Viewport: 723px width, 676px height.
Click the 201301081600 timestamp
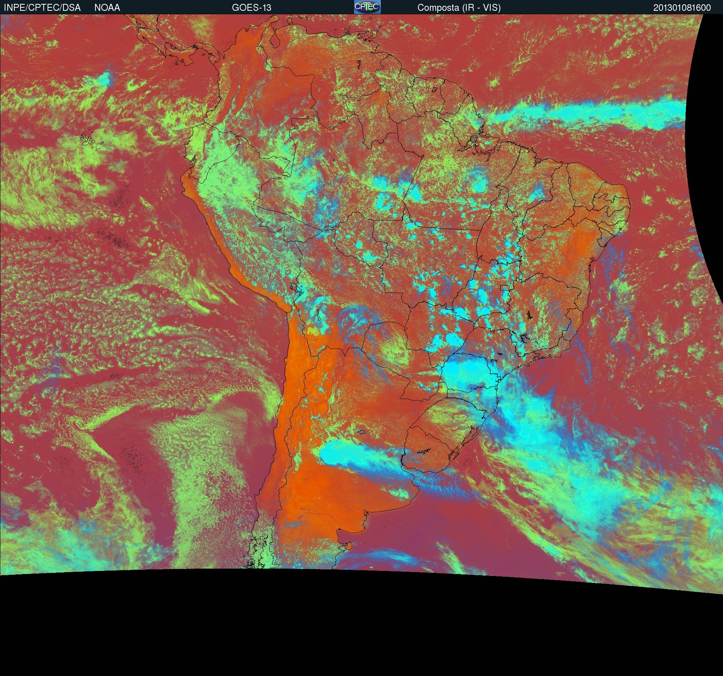[682, 8]
